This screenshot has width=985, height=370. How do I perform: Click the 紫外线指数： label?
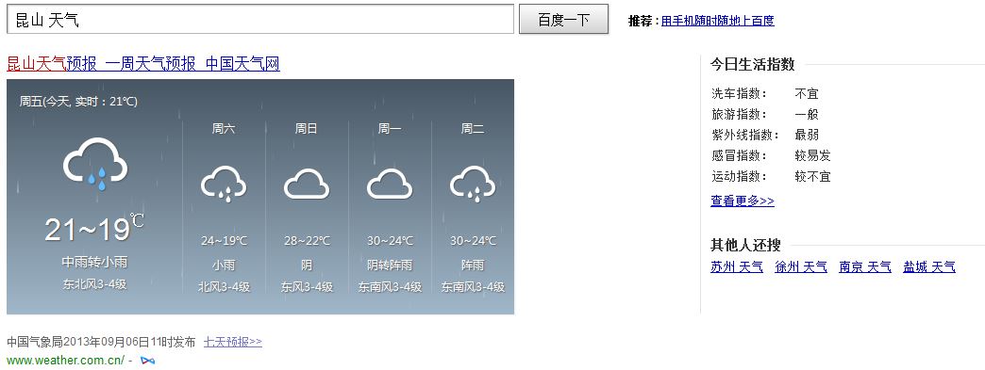point(745,135)
